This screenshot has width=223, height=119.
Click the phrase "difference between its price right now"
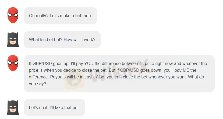[x=138, y=64]
